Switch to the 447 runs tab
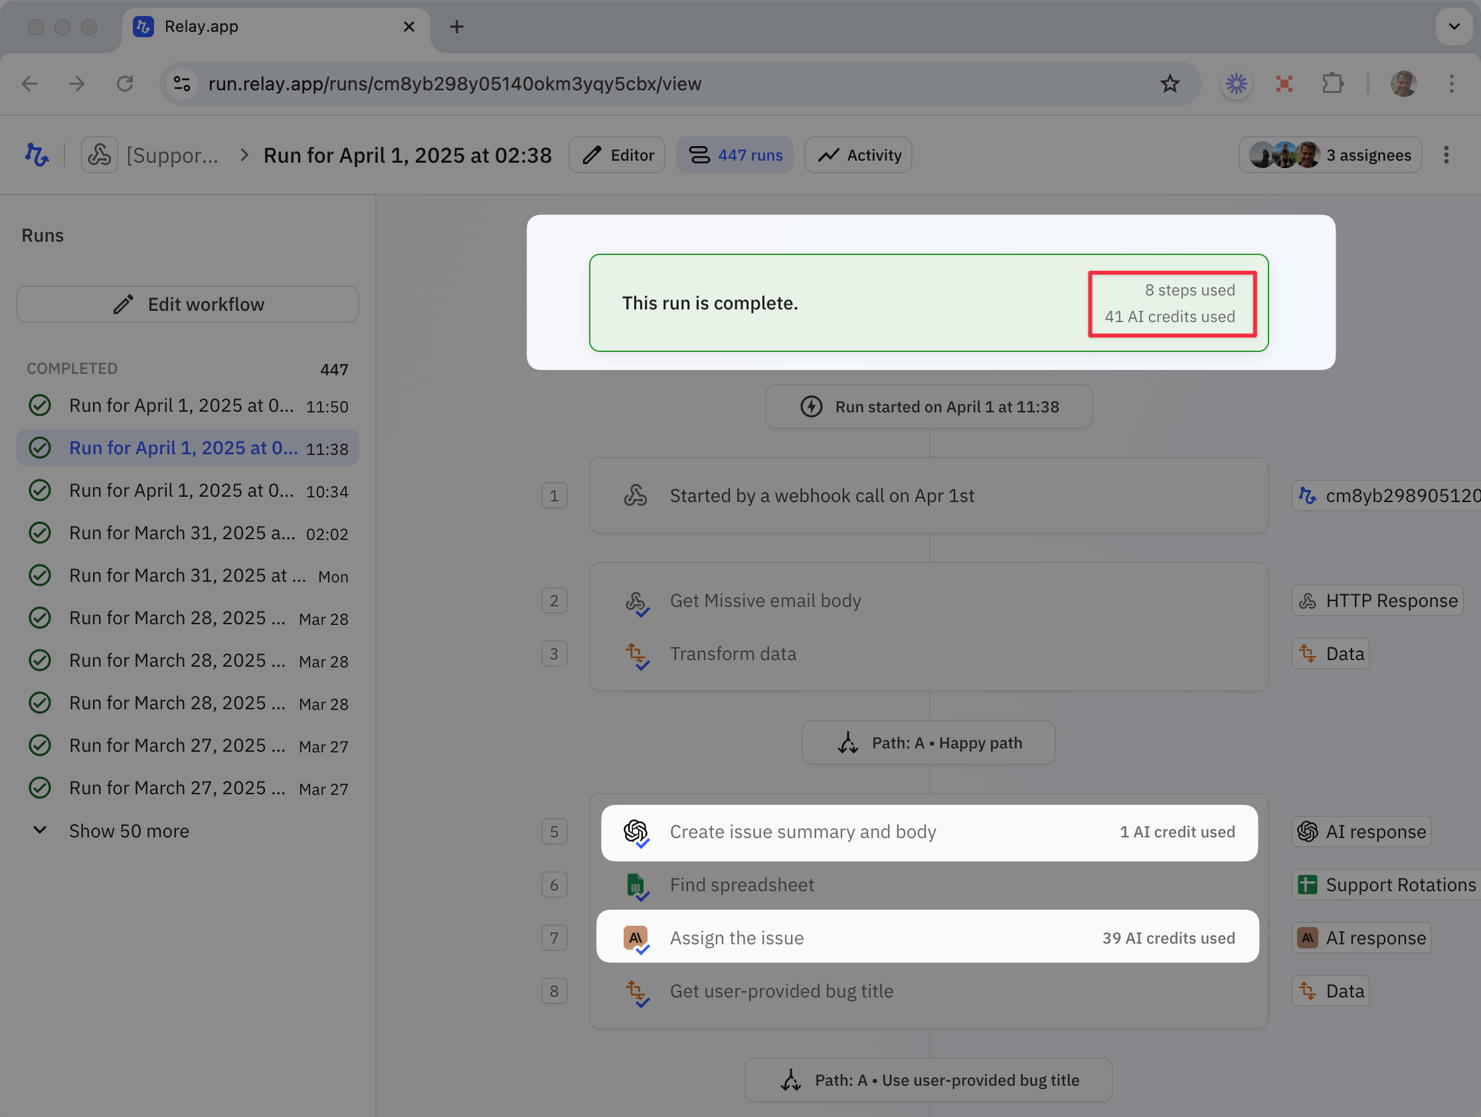Image resolution: width=1481 pixels, height=1117 pixels. 735,155
